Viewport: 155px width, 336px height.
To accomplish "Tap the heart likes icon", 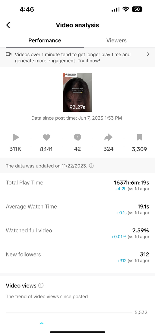I will pyautogui.click(x=46, y=137).
